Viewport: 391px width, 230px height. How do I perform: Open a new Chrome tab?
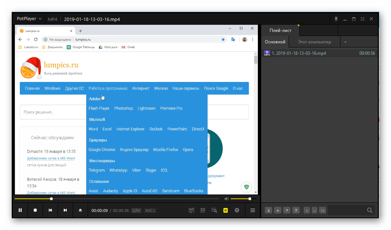point(80,31)
